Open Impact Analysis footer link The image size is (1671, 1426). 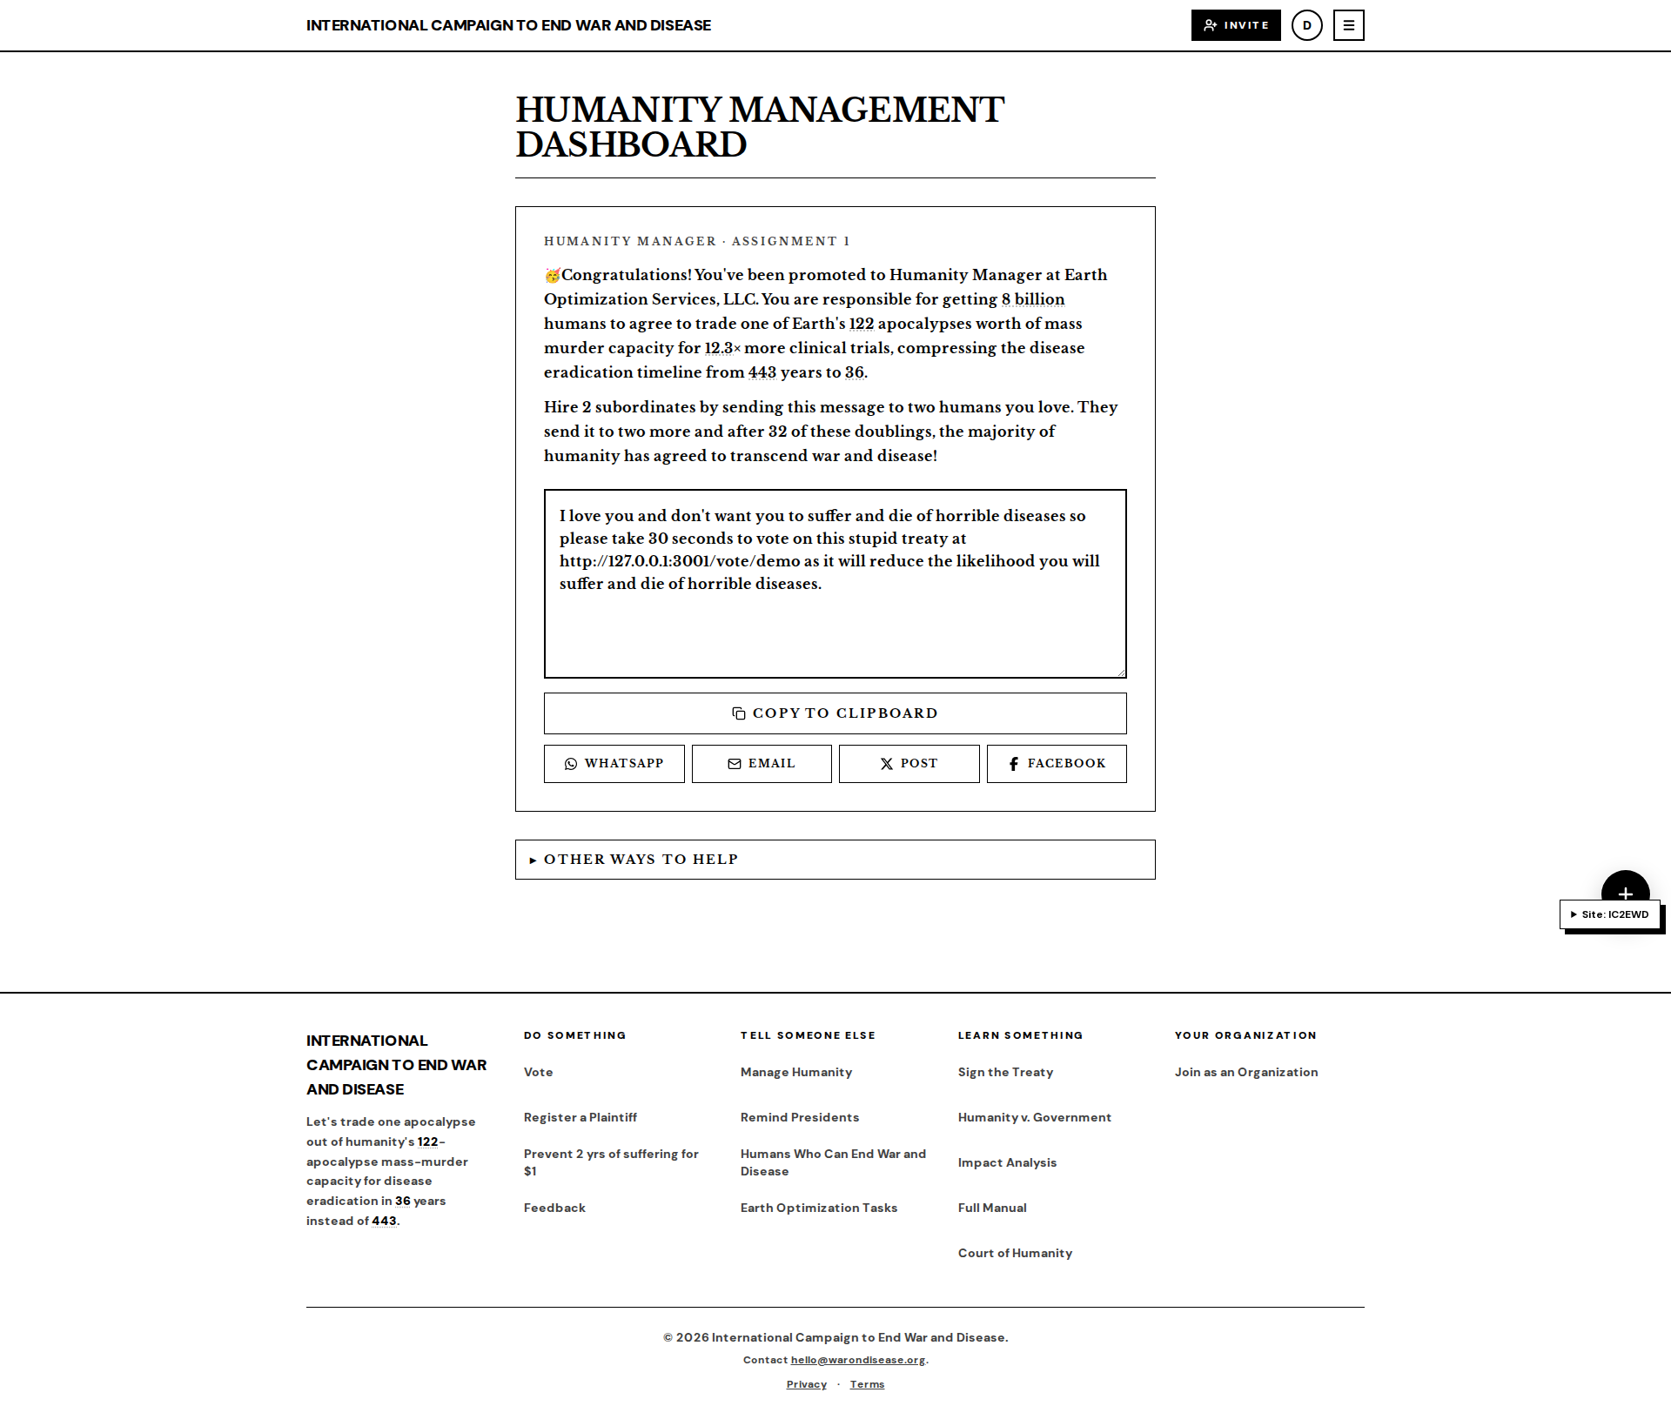coord(1007,1162)
